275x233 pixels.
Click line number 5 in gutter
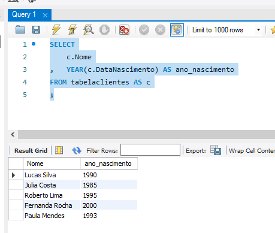(x=25, y=95)
